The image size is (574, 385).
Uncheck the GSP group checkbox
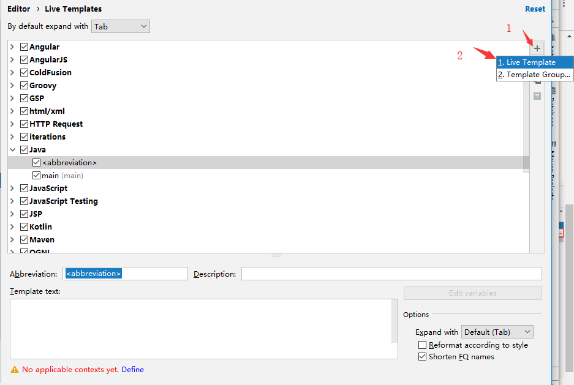[24, 99]
